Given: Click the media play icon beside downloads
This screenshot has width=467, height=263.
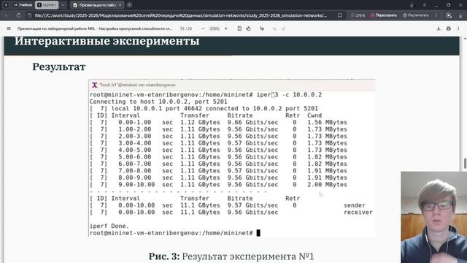Looking at the screenshot, I should [x=449, y=15].
